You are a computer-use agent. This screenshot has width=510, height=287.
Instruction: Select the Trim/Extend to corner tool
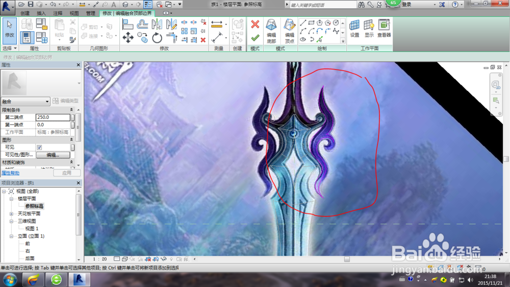point(171,38)
